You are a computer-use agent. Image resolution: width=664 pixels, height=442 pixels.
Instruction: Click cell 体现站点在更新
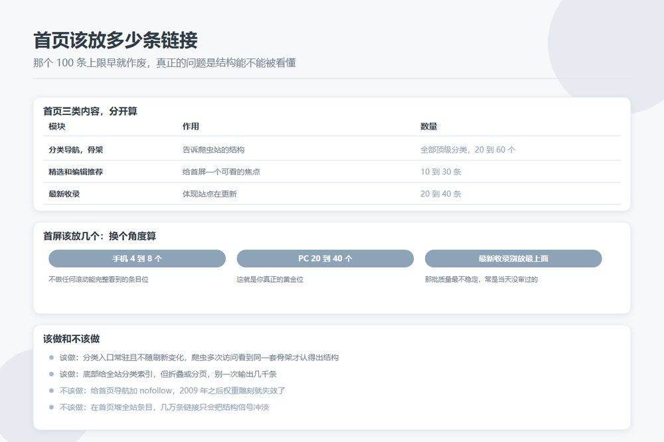coord(210,194)
